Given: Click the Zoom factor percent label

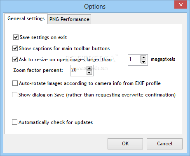Looking at the screenshot, I should coord(38,70).
